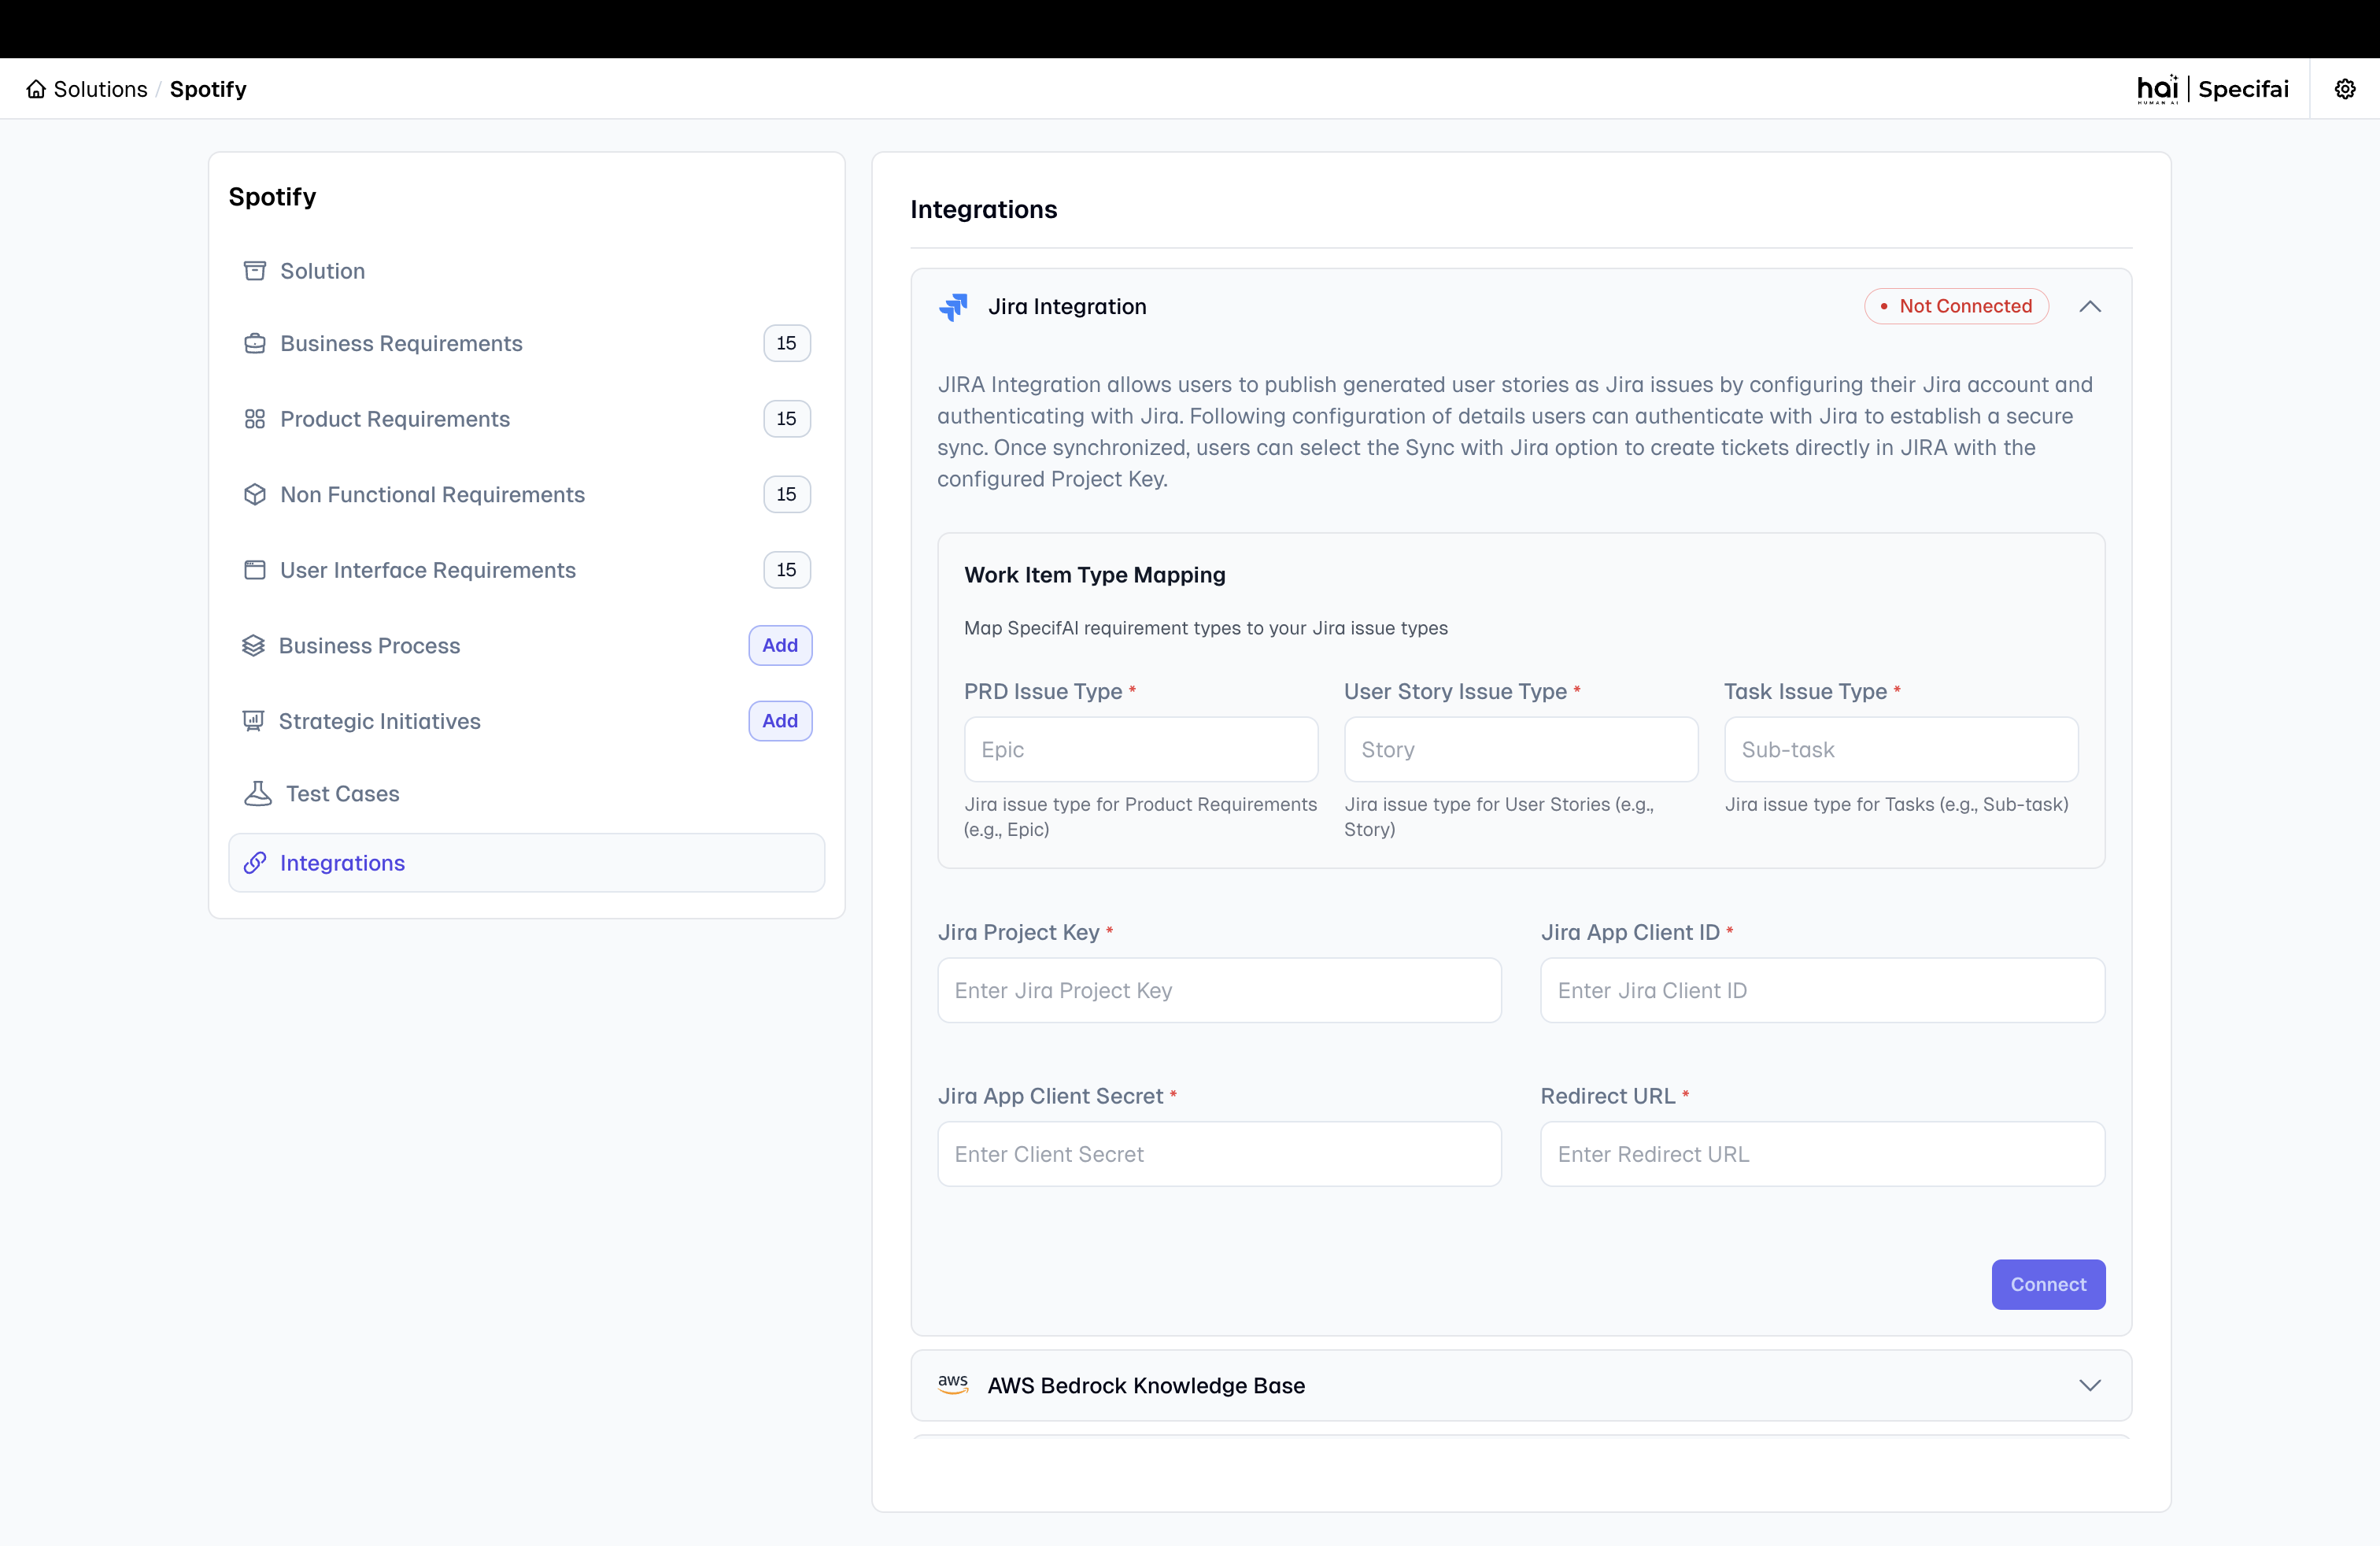Click the Business Requirements briefcase icon
Viewport: 2380px width, 1546px height.
255,343
